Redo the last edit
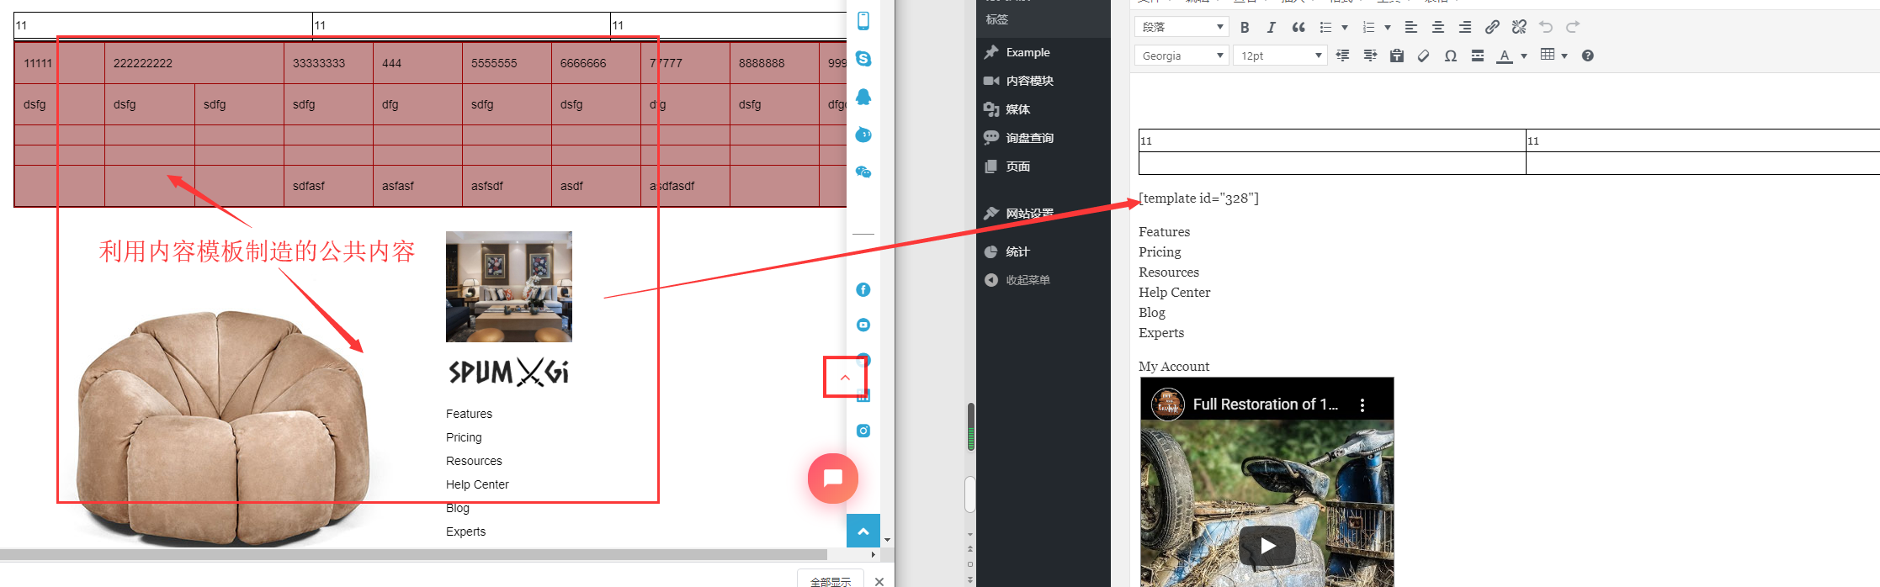Image resolution: width=1880 pixels, height=587 pixels. [x=1573, y=27]
